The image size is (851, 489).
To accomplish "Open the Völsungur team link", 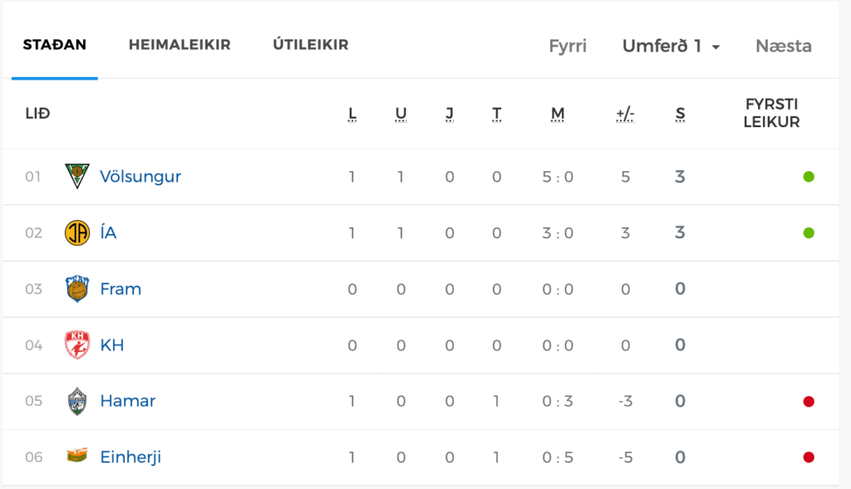I will pyautogui.click(x=140, y=177).
